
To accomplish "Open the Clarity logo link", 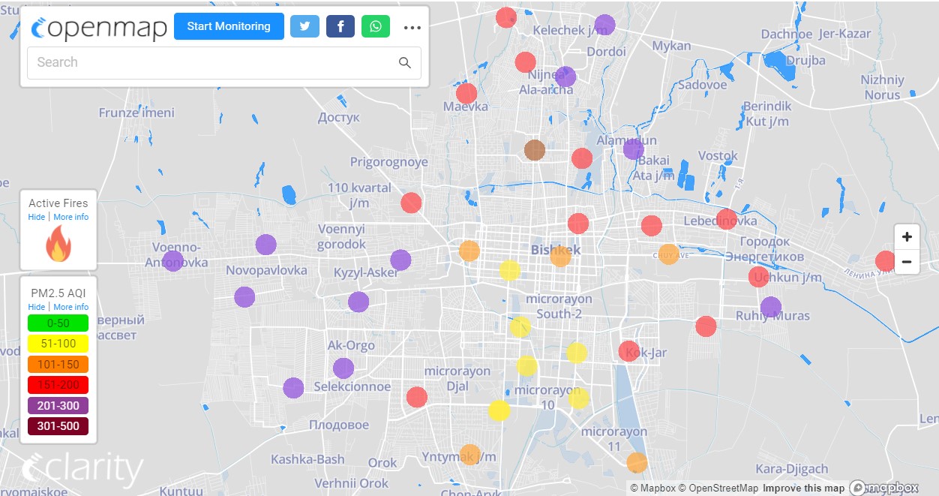I will point(82,469).
